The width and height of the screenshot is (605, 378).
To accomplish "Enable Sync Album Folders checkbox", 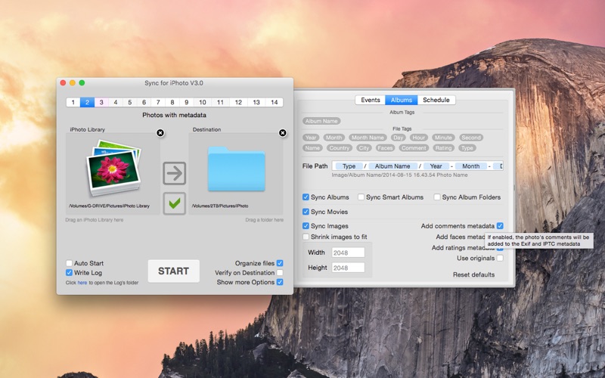I will (437, 197).
